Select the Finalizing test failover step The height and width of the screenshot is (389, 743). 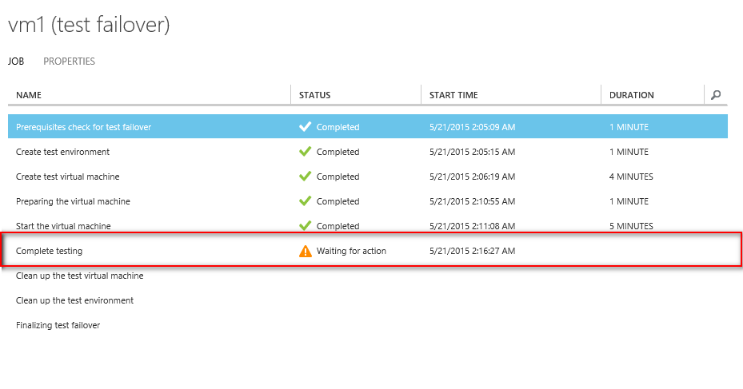click(x=58, y=325)
